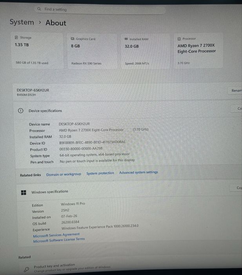
Task: Select '580 GB of 1.35 TB used' text
Action: click(x=32, y=62)
